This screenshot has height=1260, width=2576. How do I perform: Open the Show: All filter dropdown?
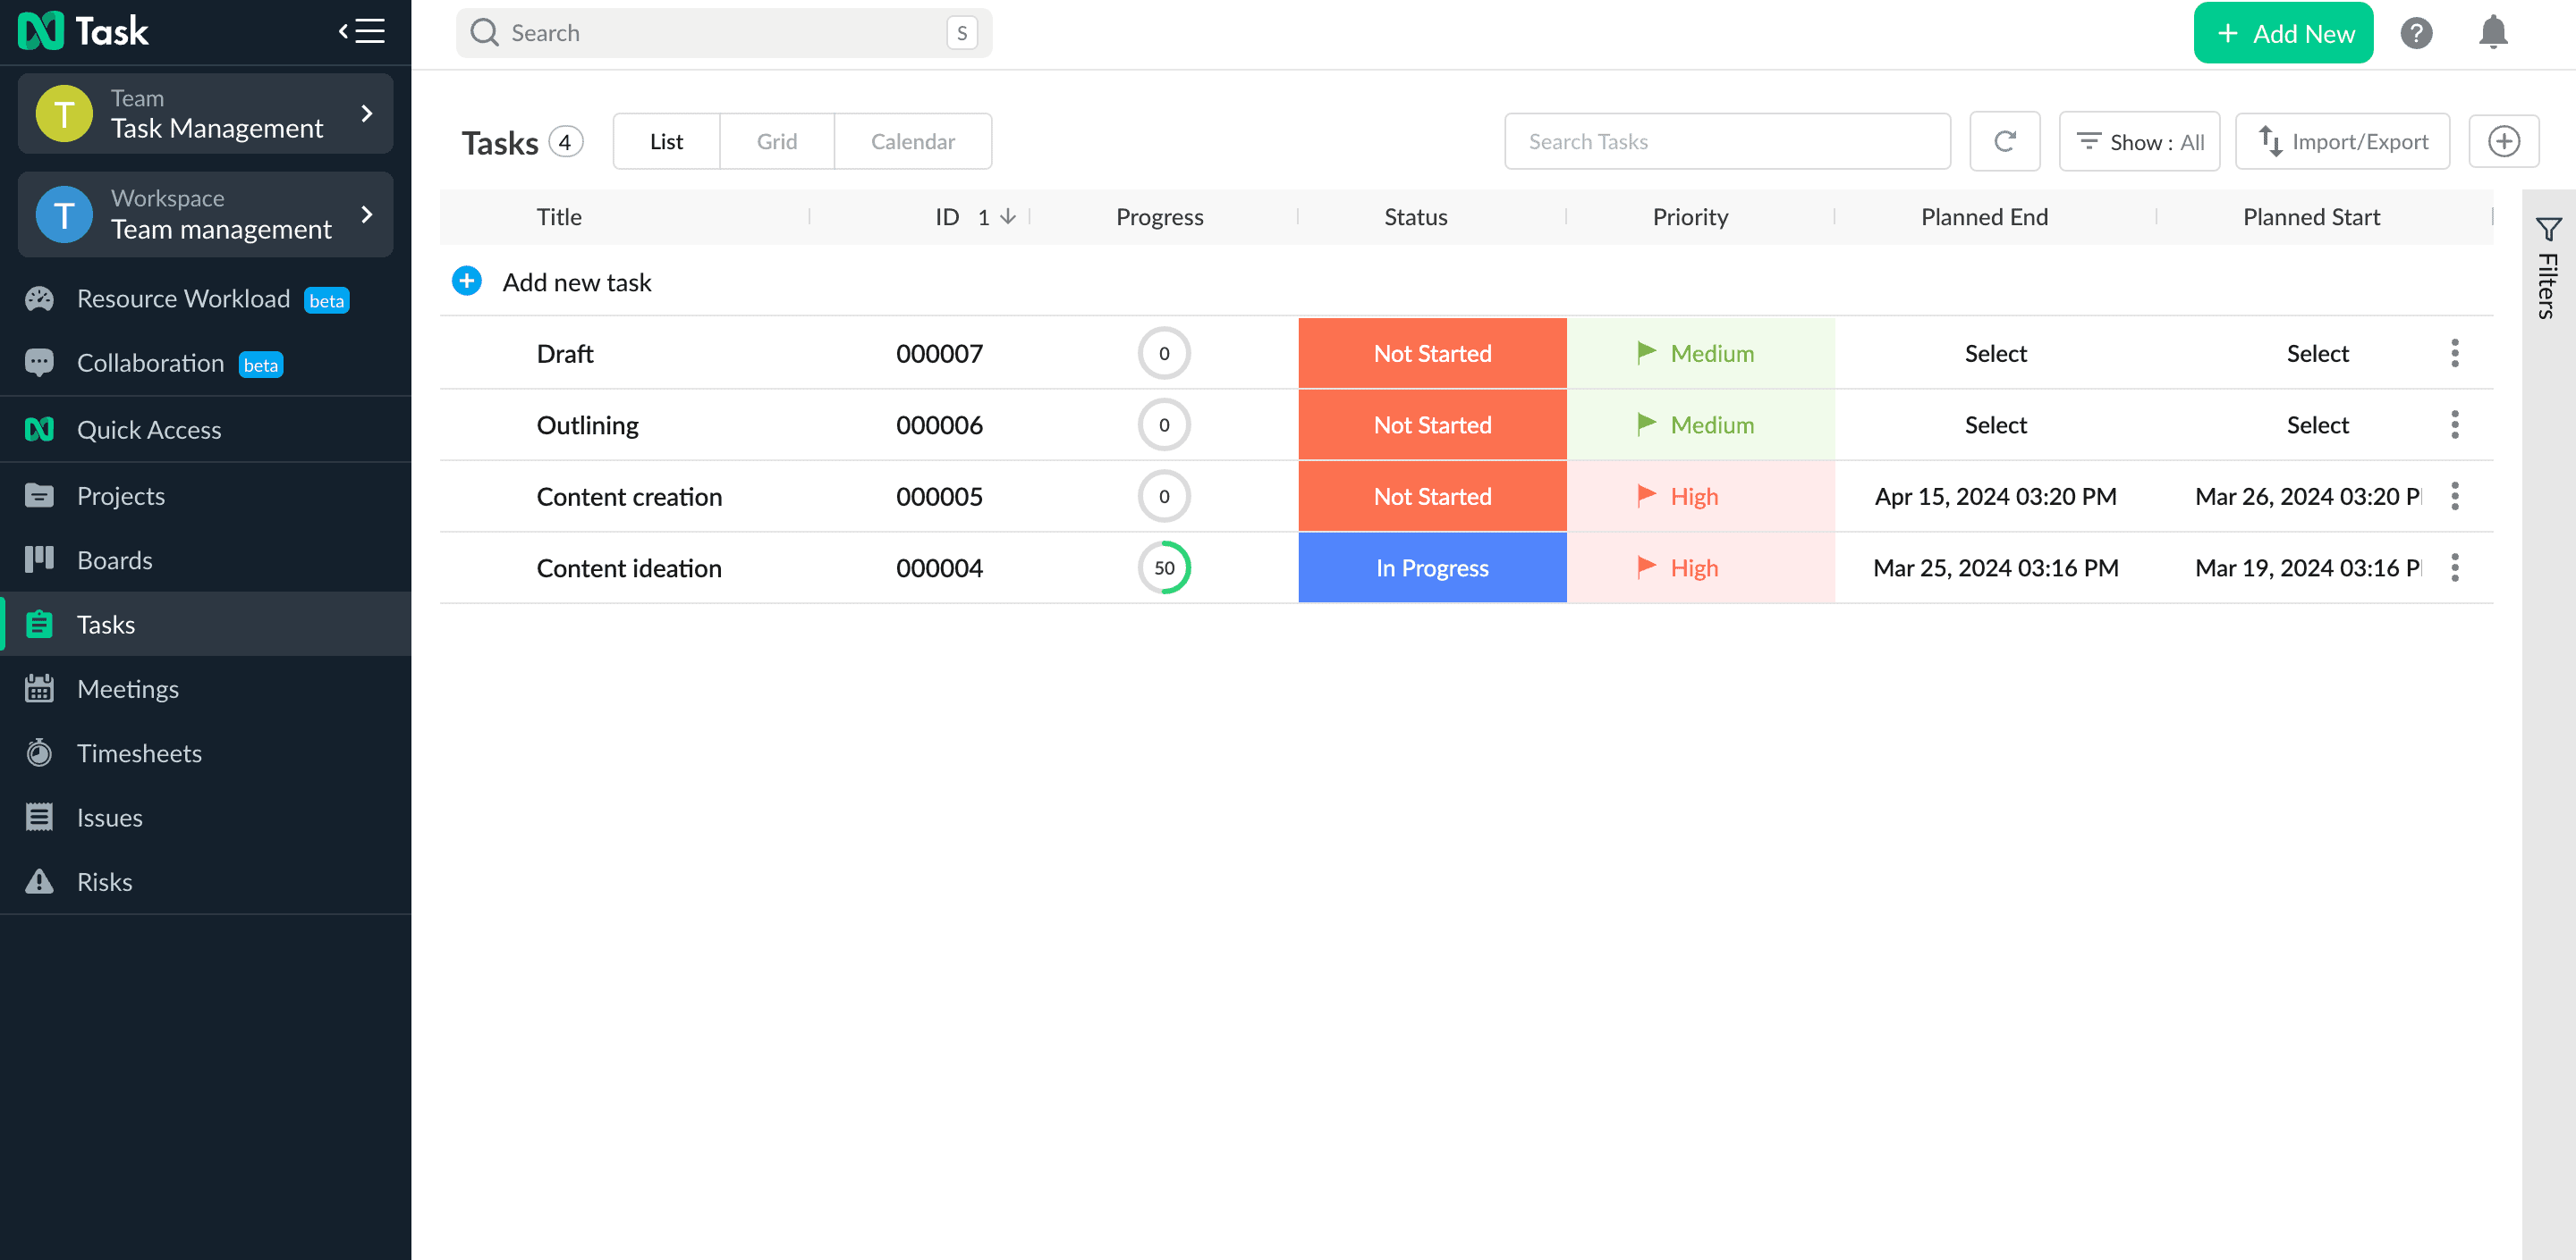(2139, 142)
